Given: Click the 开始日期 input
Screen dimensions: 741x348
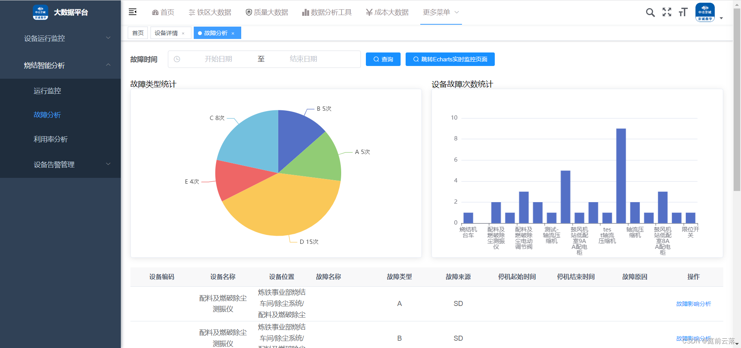Looking at the screenshot, I should [x=218, y=59].
